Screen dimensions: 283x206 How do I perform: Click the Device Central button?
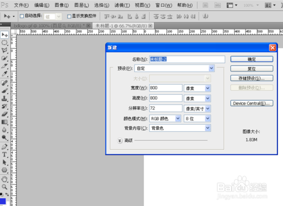pos(252,103)
